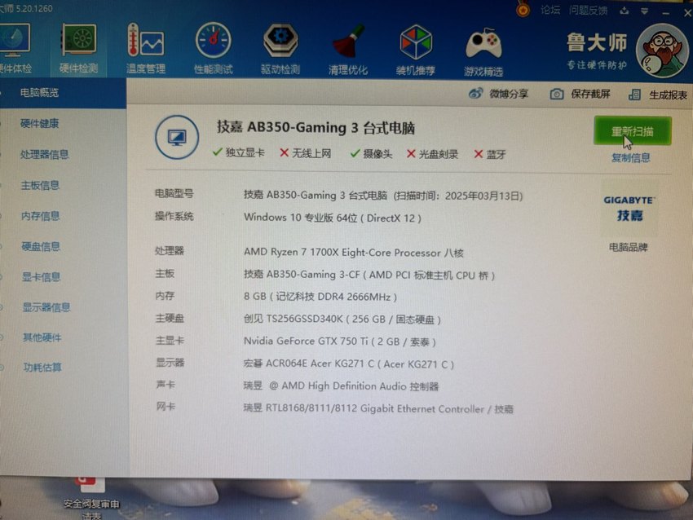
Task: Open the 温度管理 temperature management tool
Action: [146, 49]
